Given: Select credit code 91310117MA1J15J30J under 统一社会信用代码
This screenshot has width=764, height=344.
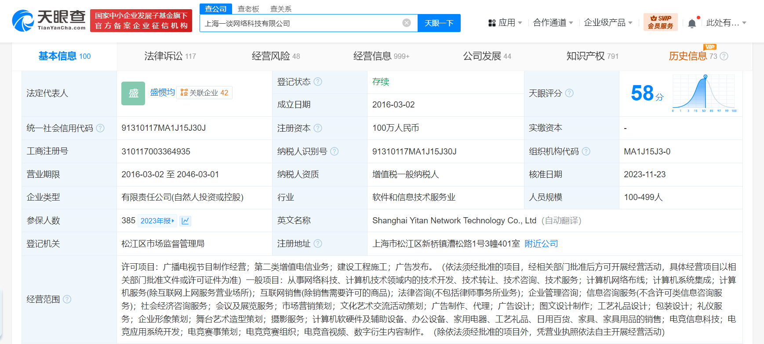Looking at the screenshot, I should pyautogui.click(x=164, y=128).
